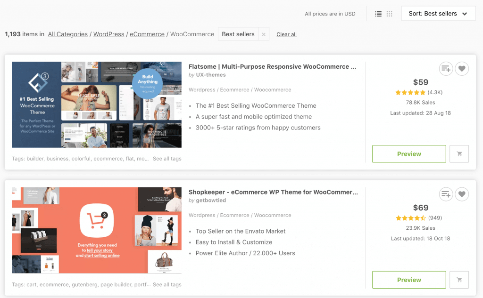483x298 pixels.
Task: Click 'Last updated: 18 Oct 18' text
Action: tap(420, 238)
